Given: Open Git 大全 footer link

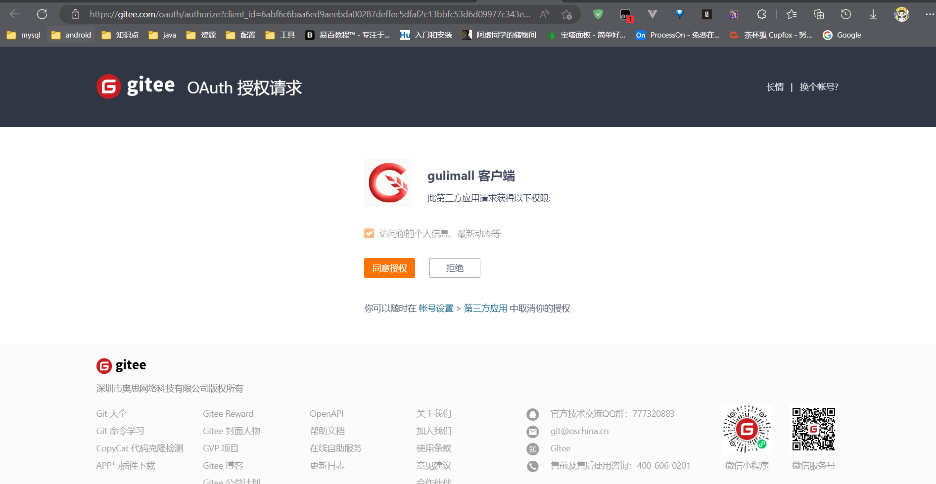Looking at the screenshot, I should pos(112,414).
